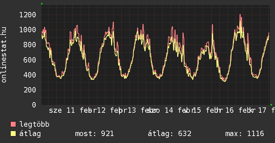
Task: Click the highest red peak above 1200 gridline
Action: click(x=240, y=15)
